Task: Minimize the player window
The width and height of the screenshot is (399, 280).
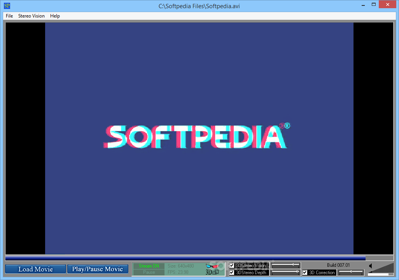Action: click(x=363, y=5)
